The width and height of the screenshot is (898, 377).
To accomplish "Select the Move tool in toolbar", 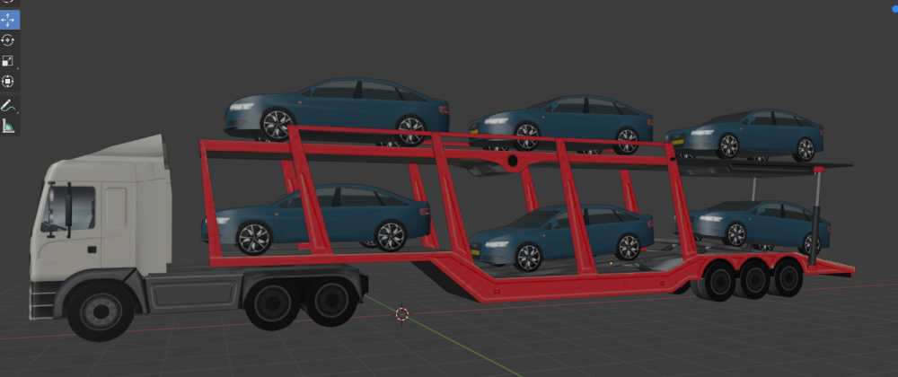I will pos(8,20).
